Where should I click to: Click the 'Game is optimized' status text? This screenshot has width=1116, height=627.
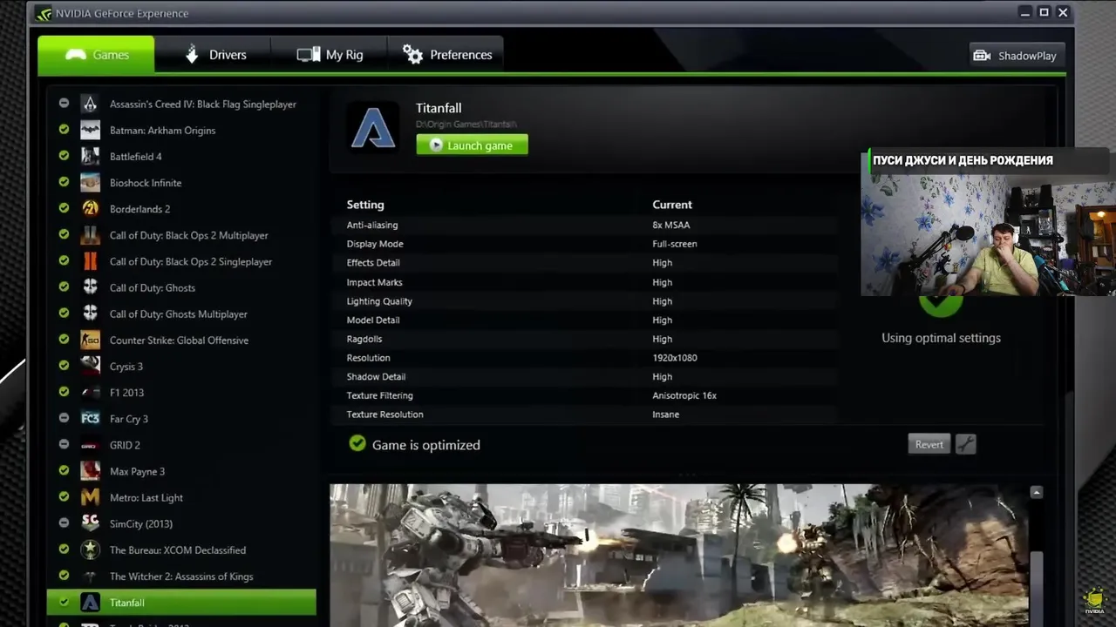point(425,445)
